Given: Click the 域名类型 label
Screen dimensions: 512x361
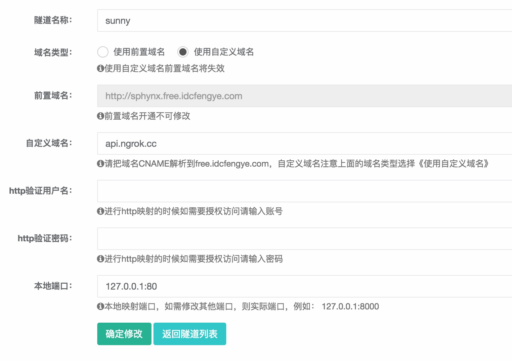Looking at the screenshot, I should [x=53, y=52].
